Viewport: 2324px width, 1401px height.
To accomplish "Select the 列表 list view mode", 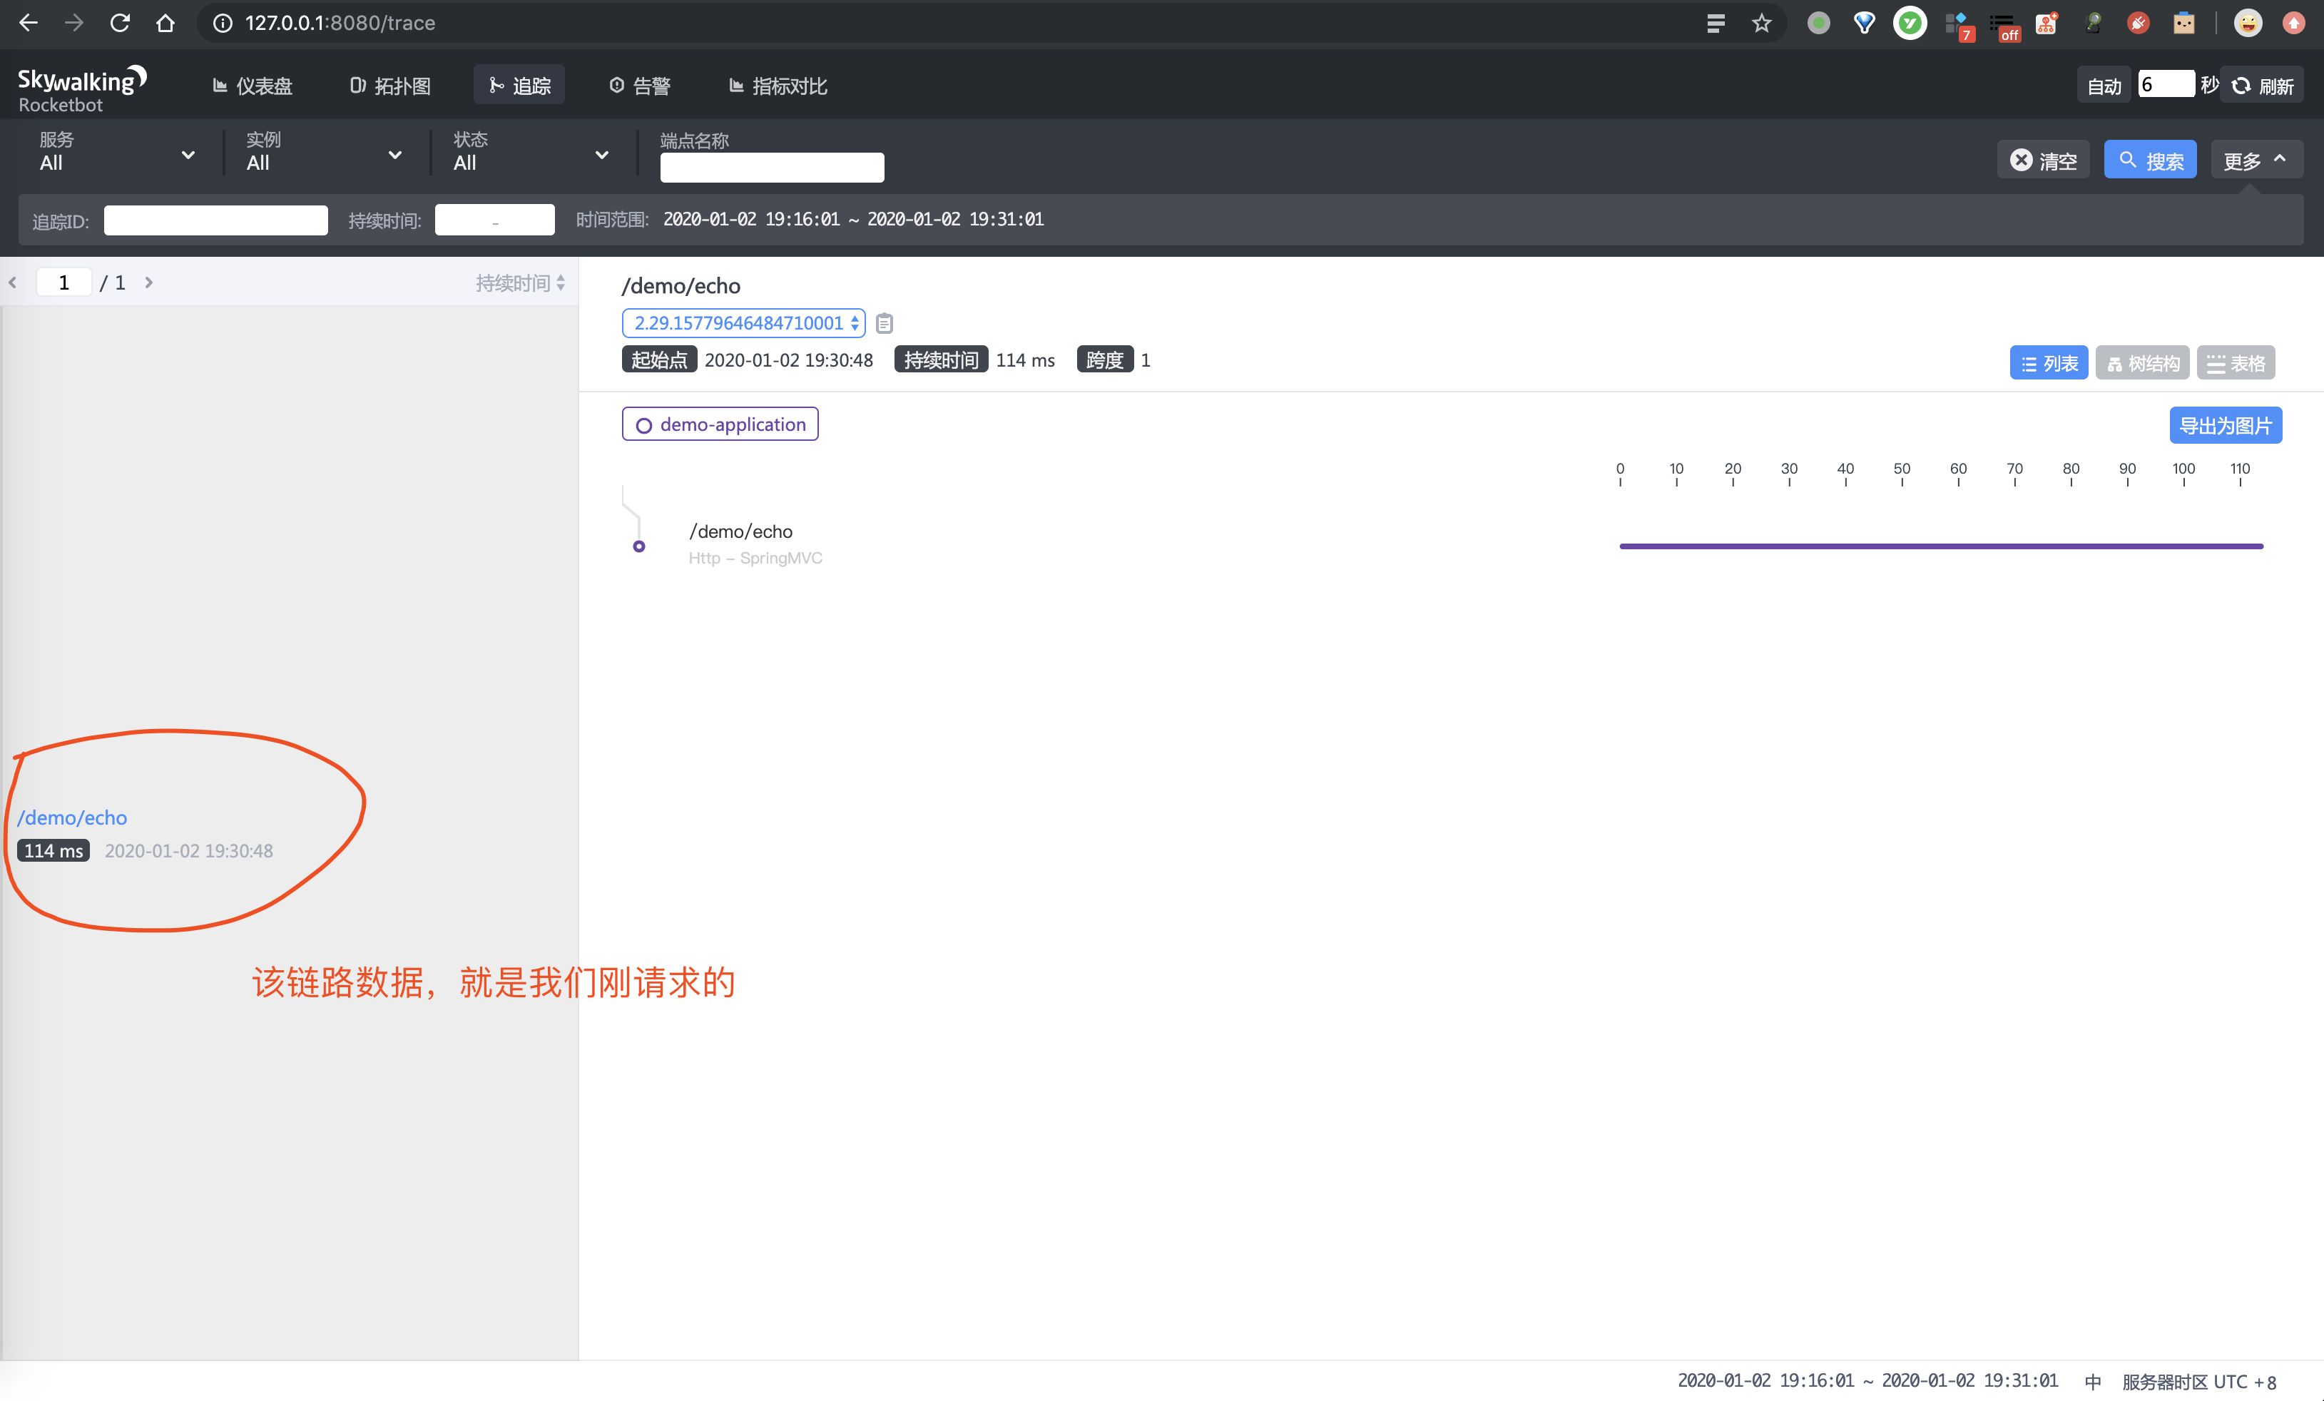I will point(2049,362).
